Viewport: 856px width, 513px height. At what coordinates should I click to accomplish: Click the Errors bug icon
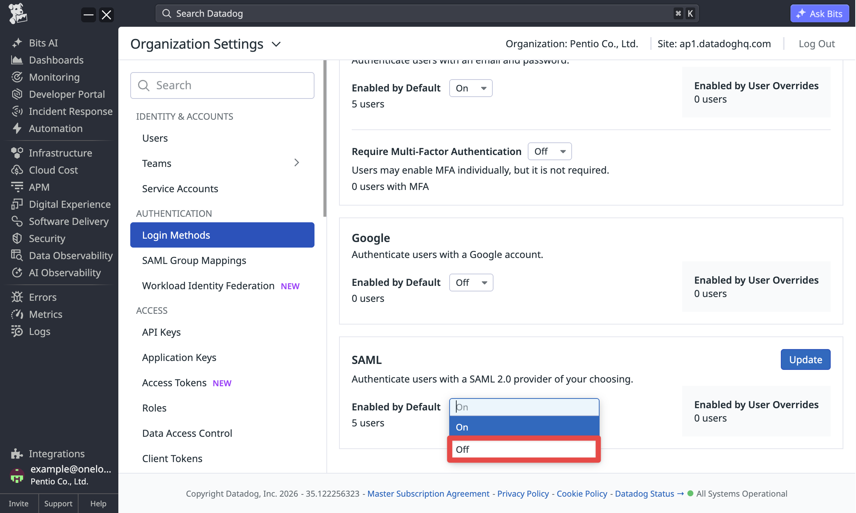(17, 297)
